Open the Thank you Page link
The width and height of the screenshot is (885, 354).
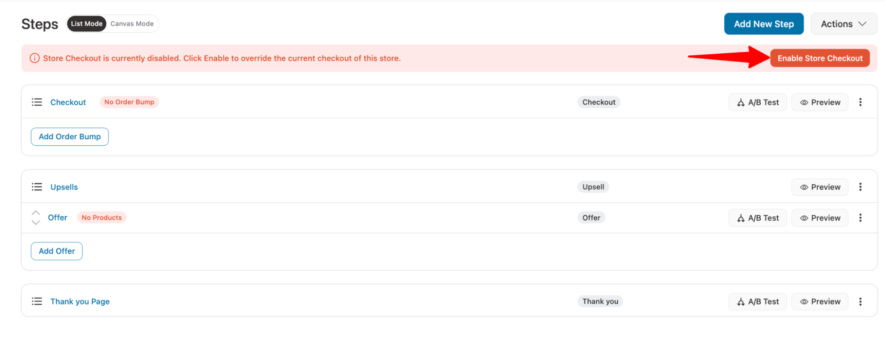point(80,301)
